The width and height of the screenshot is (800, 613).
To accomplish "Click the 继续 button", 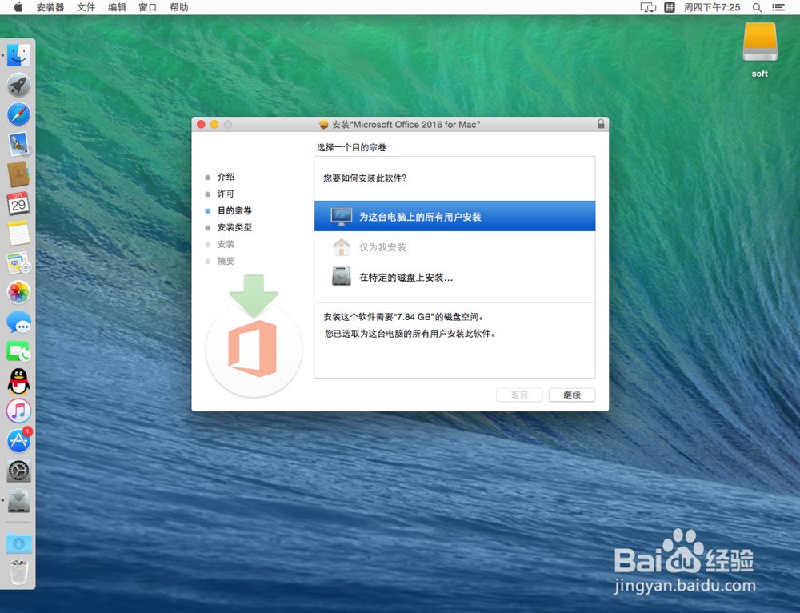I will pyautogui.click(x=571, y=395).
